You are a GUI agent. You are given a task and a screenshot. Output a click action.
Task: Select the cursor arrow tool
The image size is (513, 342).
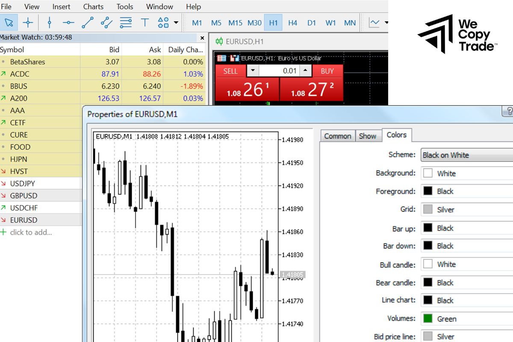click(9, 22)
